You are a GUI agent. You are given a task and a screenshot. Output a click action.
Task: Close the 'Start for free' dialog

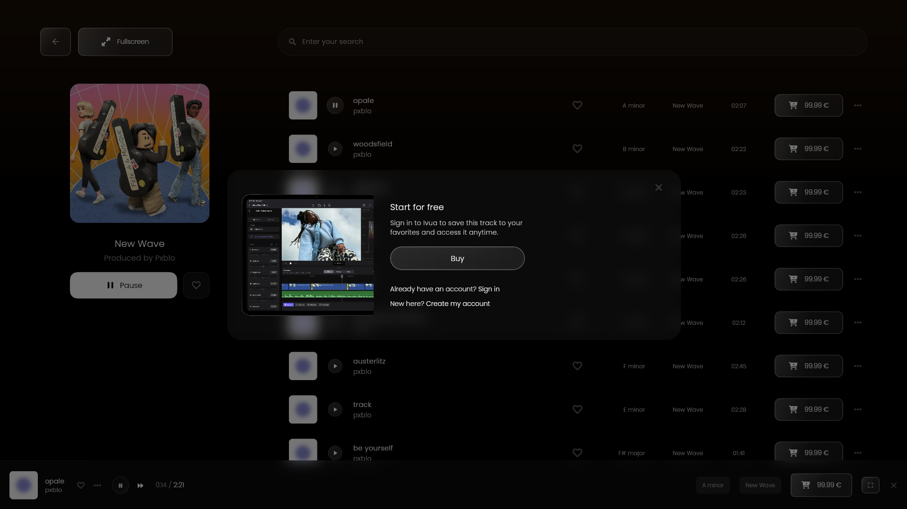click(659, 187)
